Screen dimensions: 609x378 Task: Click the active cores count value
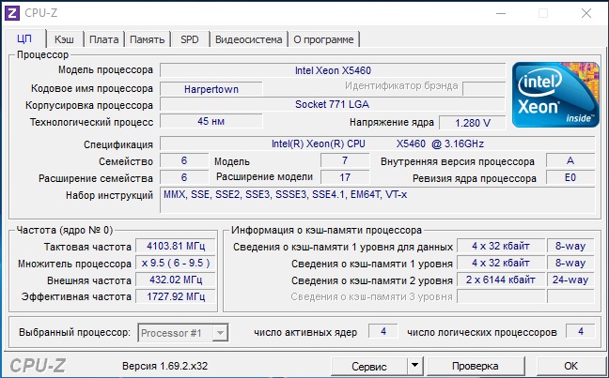[x=383, y=331]
